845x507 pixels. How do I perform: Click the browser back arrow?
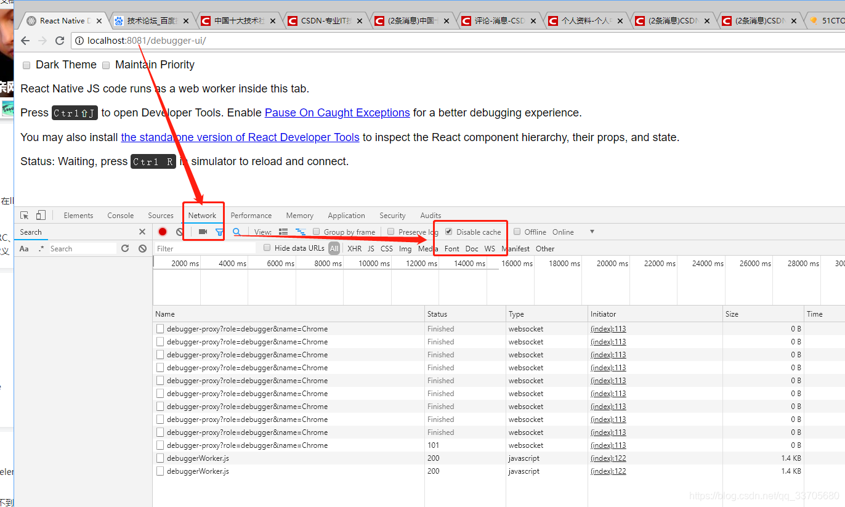pos(25,41)
